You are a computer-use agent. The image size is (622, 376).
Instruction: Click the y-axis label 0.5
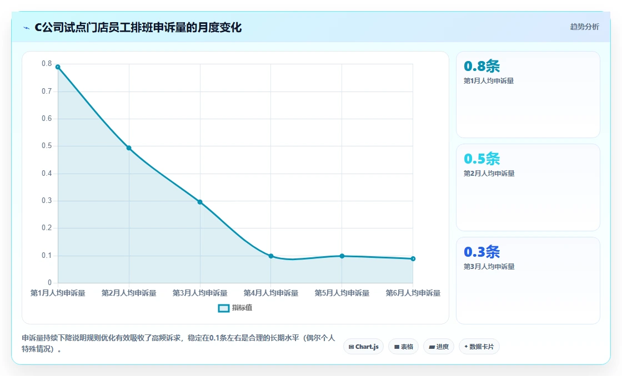47,146
